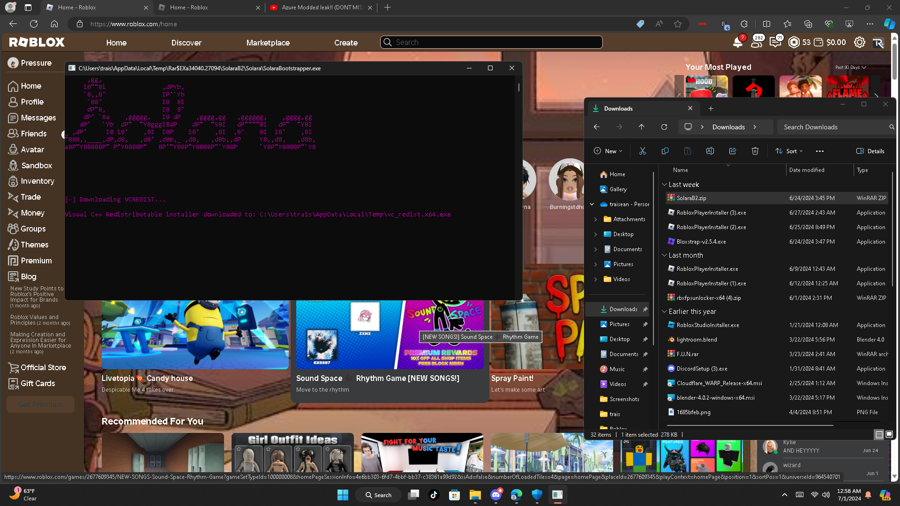The image size is (900, 506).
Task: Go back in File Explorer
Action: pos(596,127)
